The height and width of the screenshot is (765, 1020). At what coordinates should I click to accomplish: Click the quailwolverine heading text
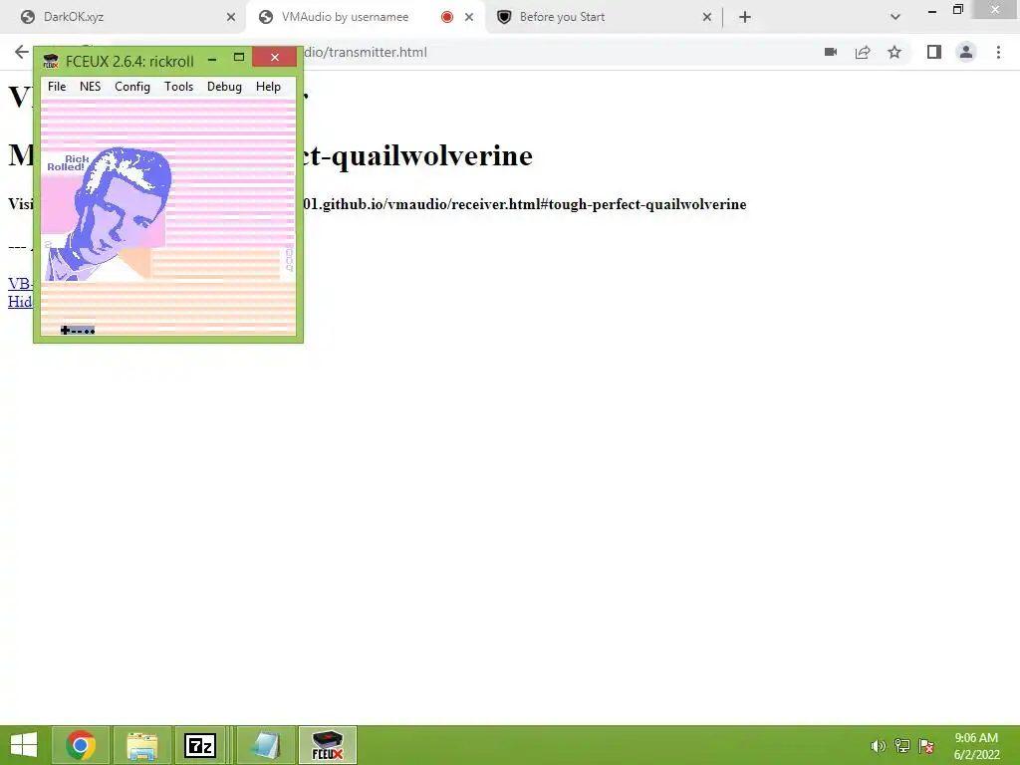click(418, 155)
